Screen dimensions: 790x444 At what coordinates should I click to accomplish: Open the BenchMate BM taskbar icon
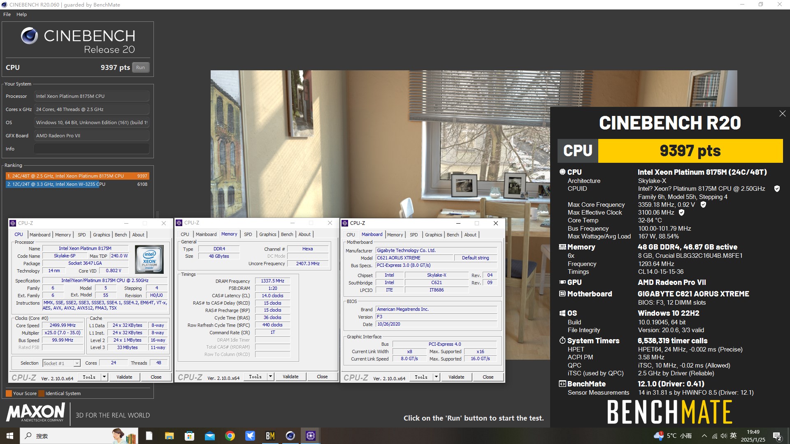click(270, 436)
